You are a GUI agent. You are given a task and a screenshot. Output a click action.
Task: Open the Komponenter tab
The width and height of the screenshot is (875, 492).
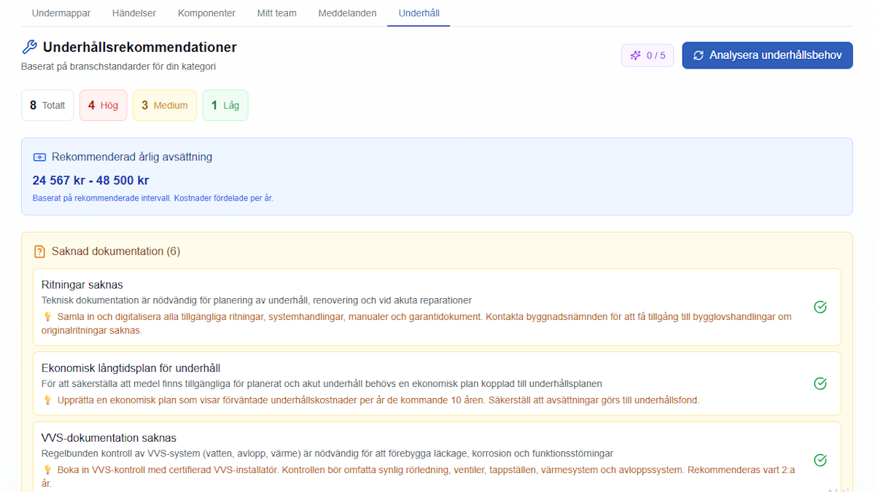coord(206,13)
